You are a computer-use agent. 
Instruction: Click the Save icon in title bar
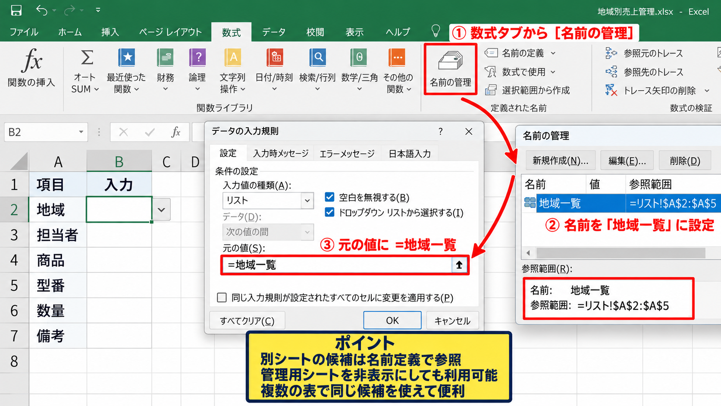[16, 10]
